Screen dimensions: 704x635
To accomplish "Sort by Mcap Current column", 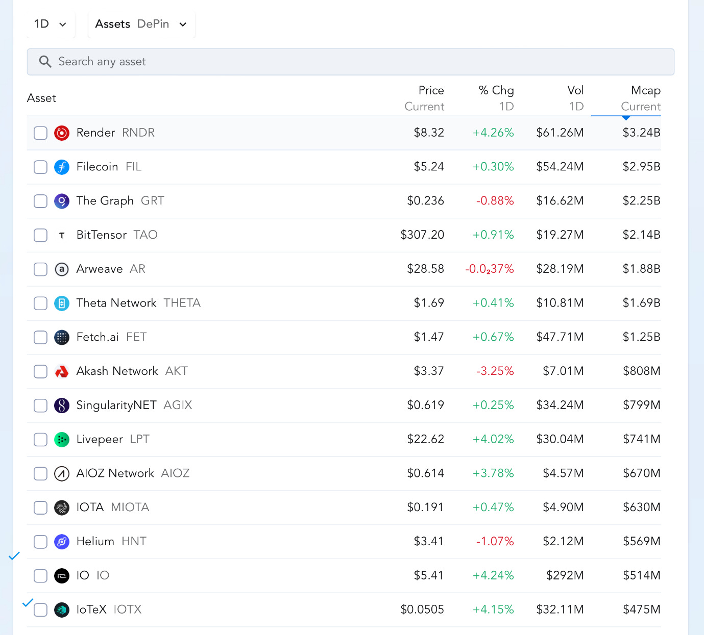I will [x=641, y=98].
